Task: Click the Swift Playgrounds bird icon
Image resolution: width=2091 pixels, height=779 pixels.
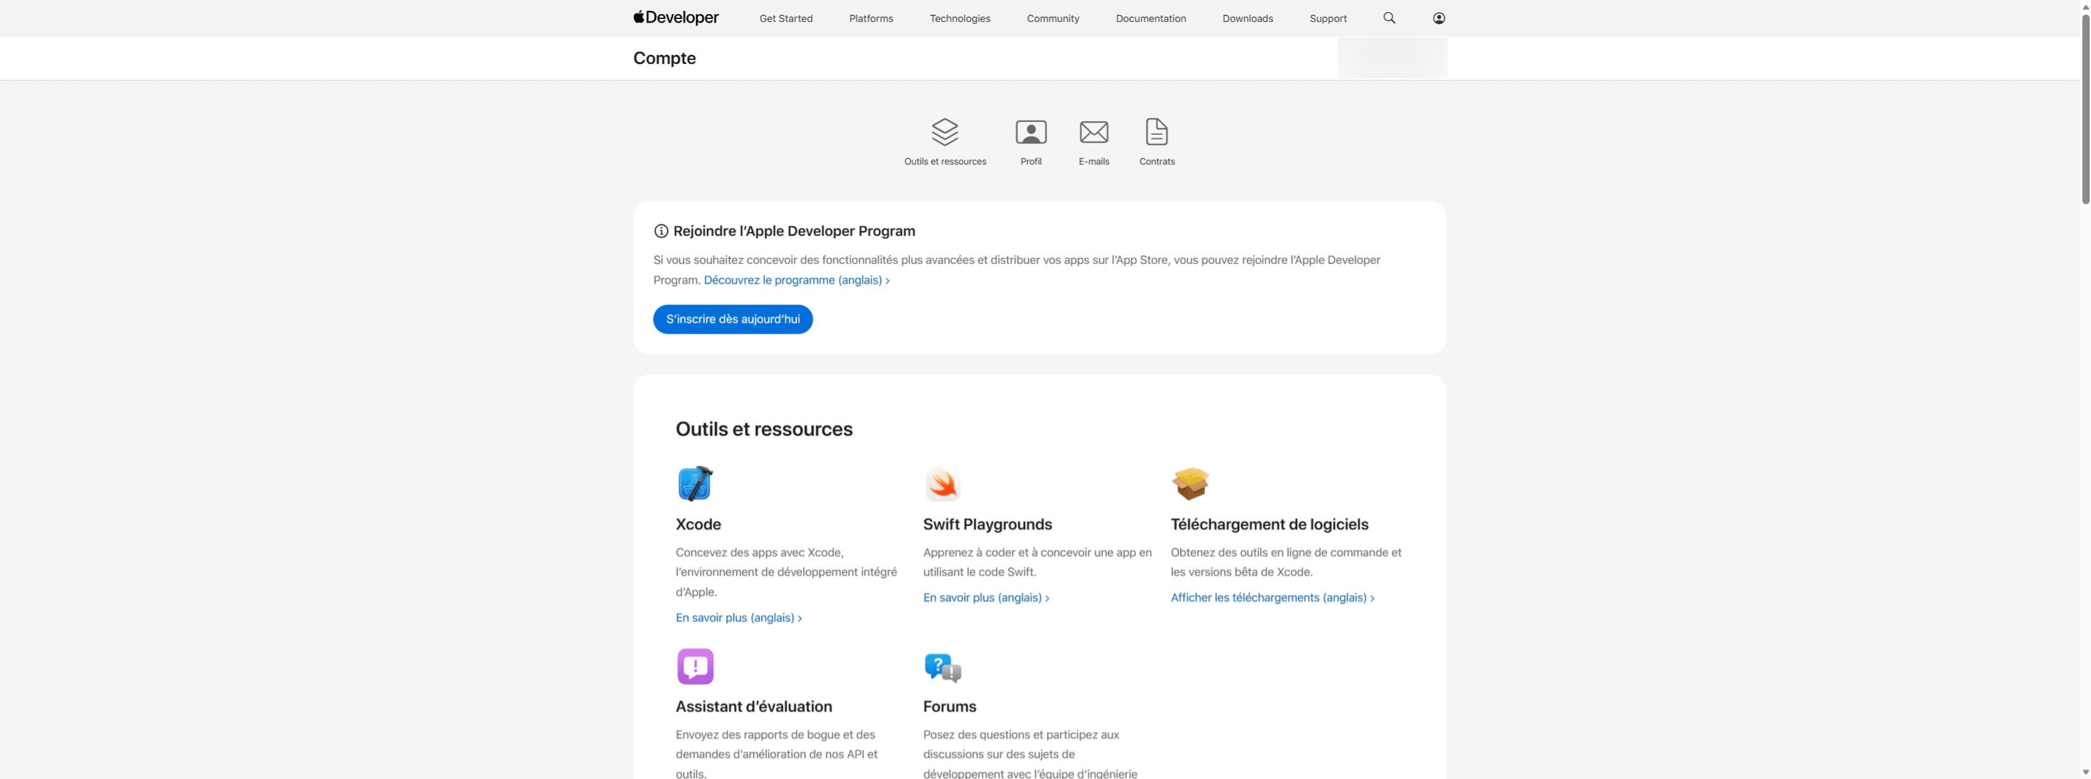Action: [x=942, y=483]
